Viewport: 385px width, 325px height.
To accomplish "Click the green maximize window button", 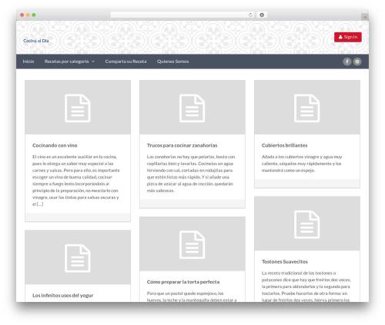I will (x=34, y=15).
